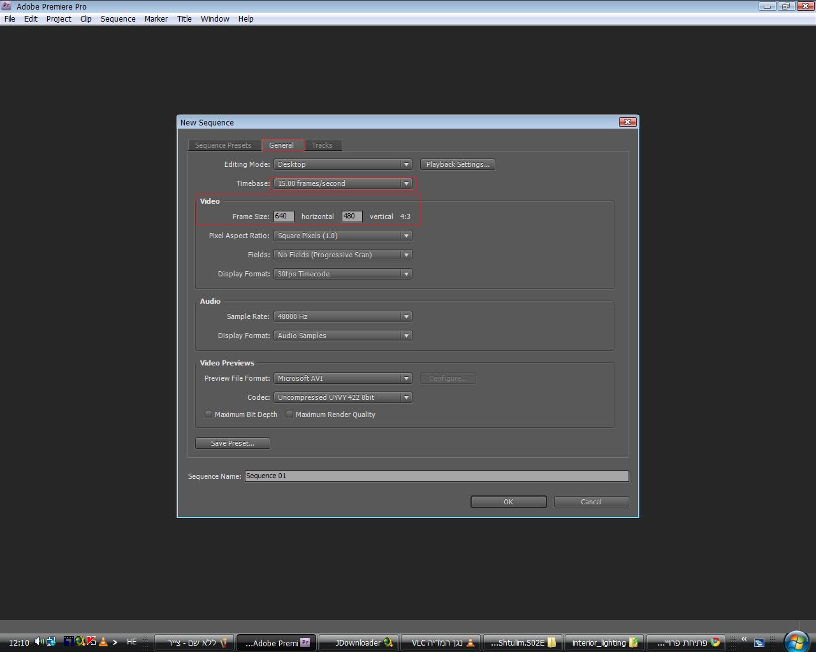Screen dimensions: 816x652
Task: Open the Audio Display Format dropdown
Action: point(343,336)
